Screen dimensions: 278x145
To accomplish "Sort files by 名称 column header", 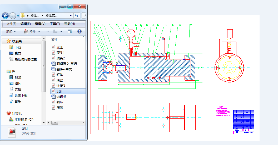I will pos(54,39).
